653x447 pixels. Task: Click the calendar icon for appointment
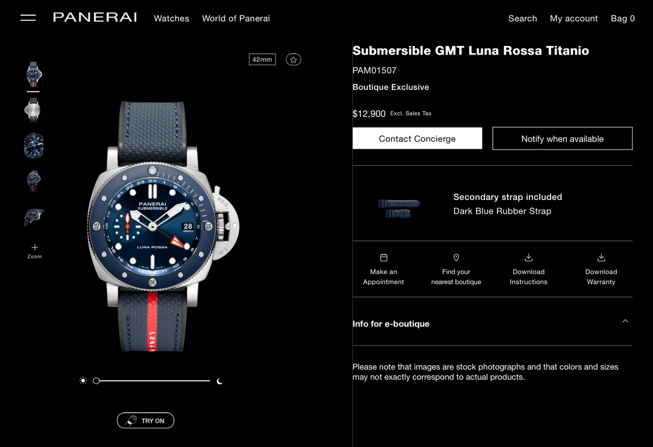[384, 258]
